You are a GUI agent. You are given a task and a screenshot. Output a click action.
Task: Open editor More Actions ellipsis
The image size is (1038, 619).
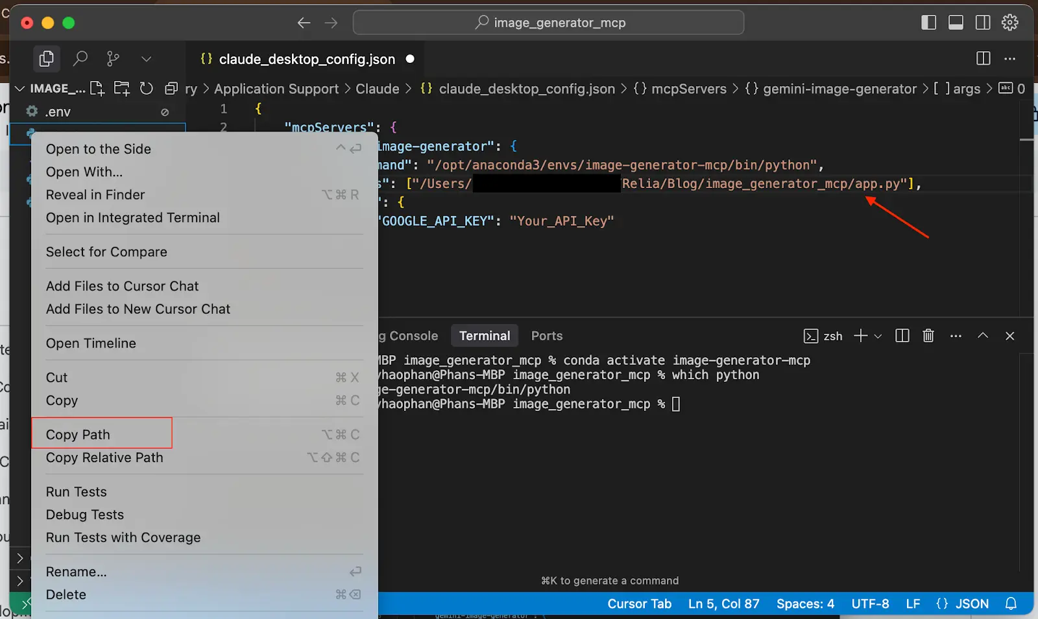coord(1010,59)
